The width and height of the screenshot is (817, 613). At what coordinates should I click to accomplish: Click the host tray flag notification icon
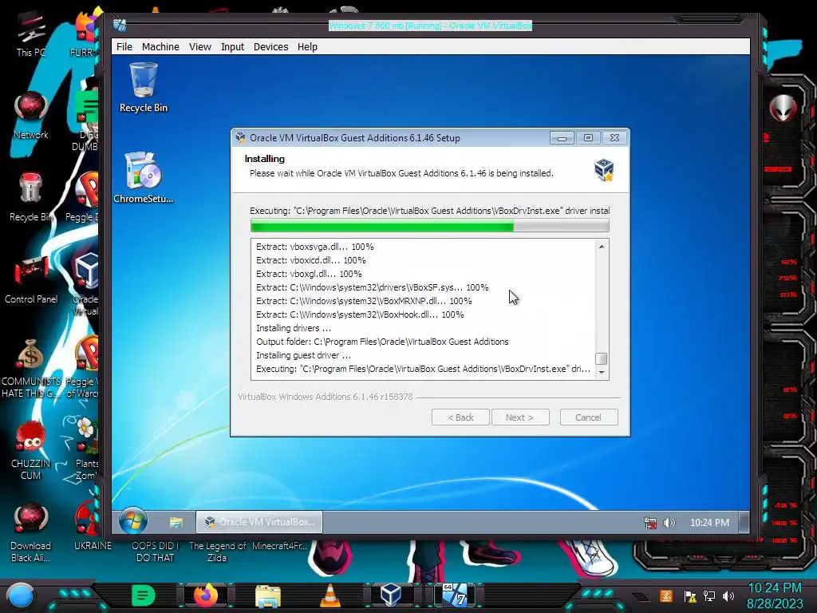point(690,595)
